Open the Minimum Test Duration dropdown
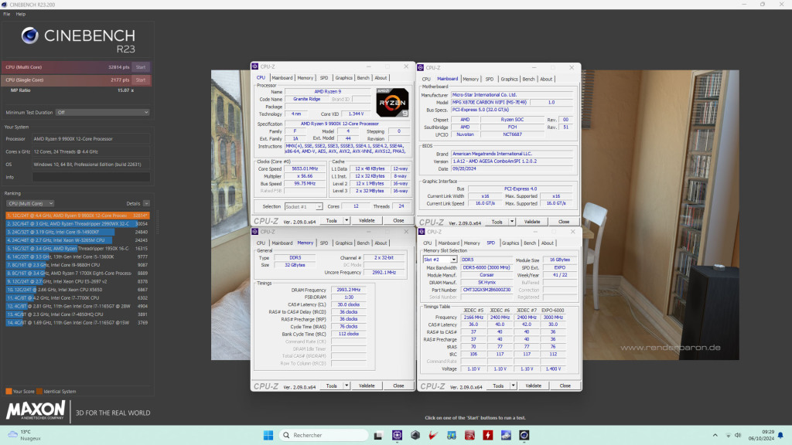 (x=102, y=112)
